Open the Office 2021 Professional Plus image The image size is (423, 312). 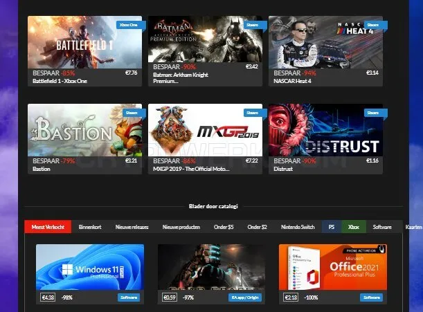click(x=333, y=267)
